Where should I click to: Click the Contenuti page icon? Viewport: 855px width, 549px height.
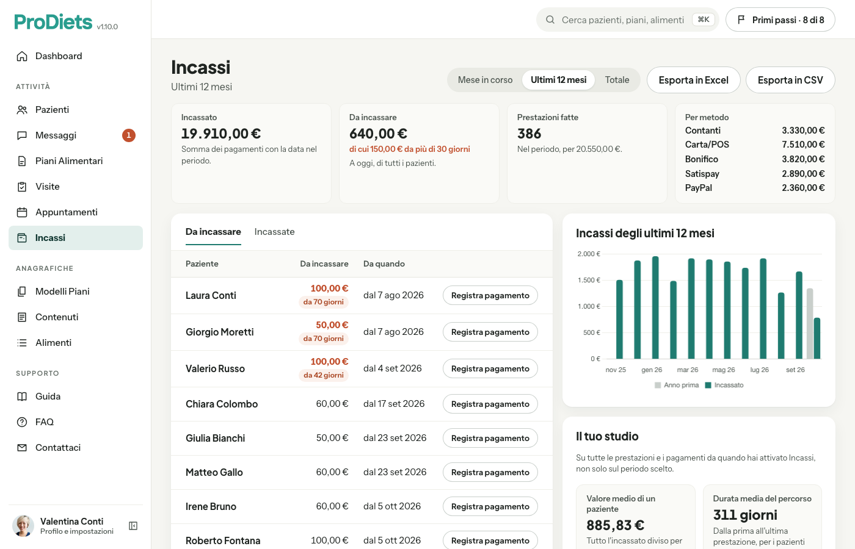[x=22, y=317]
